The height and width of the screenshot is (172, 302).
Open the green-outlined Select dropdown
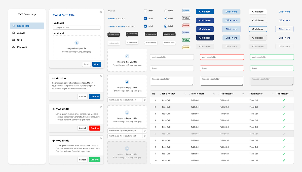[x=272, y=68]
